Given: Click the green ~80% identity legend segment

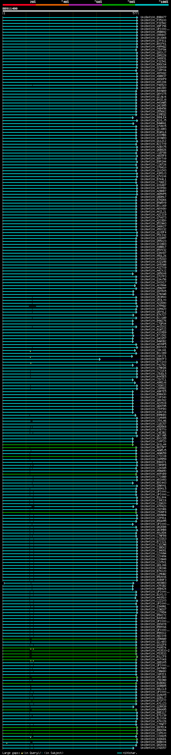Looking at the screenshot, I should [x=119, y=5].
